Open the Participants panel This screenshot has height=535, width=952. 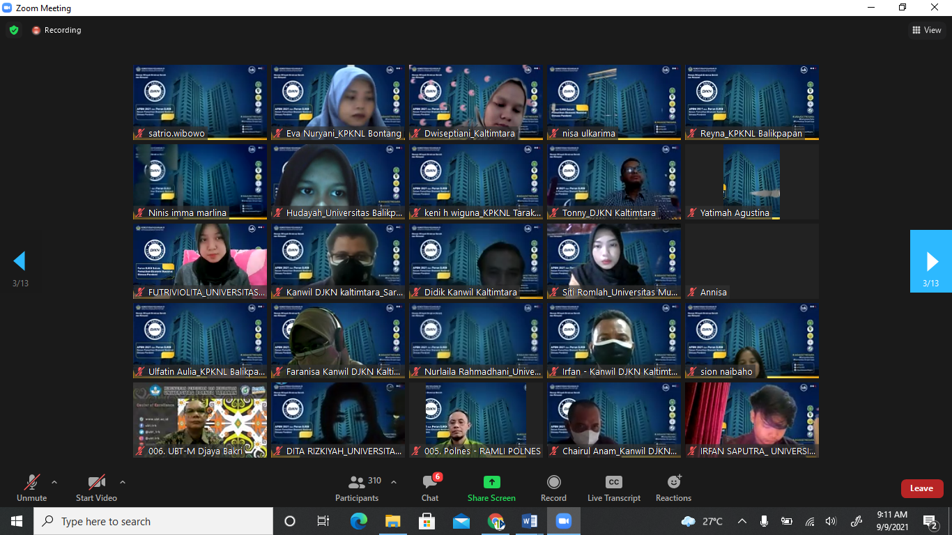[x=357, y=488]
